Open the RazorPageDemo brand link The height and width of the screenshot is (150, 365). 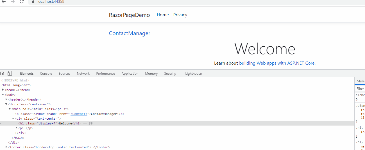click(x=130, y=15)
